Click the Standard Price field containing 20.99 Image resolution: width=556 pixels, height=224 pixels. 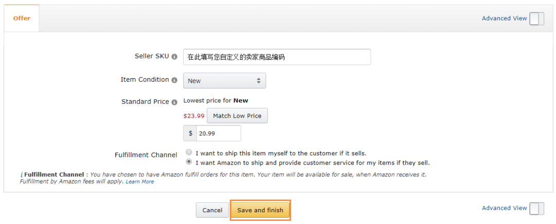[x=218, y=134]
